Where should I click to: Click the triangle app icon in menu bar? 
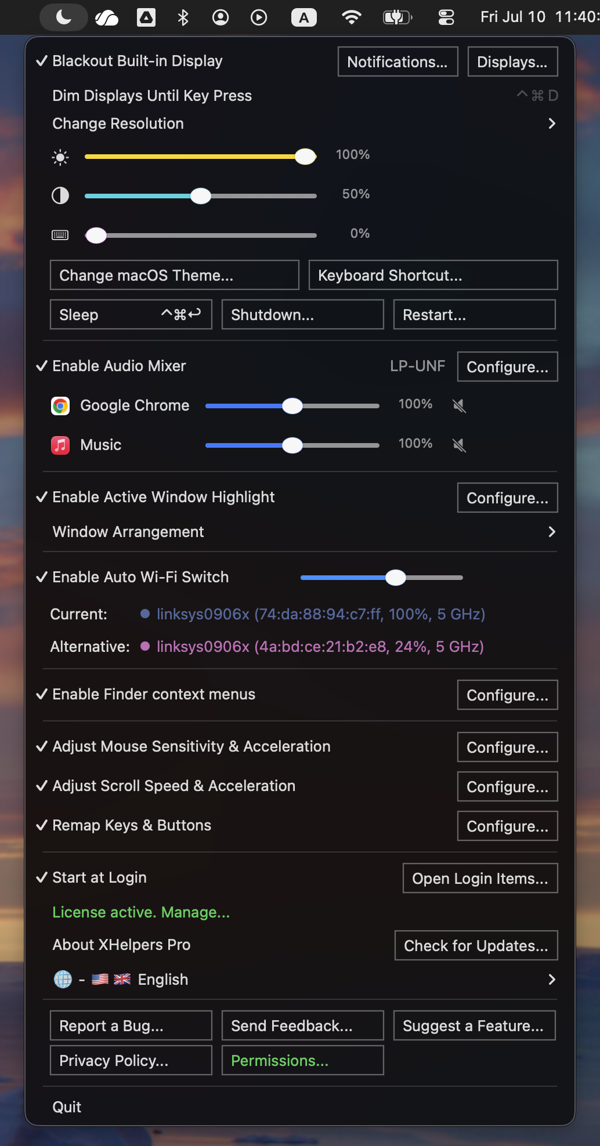click(146, 17)
